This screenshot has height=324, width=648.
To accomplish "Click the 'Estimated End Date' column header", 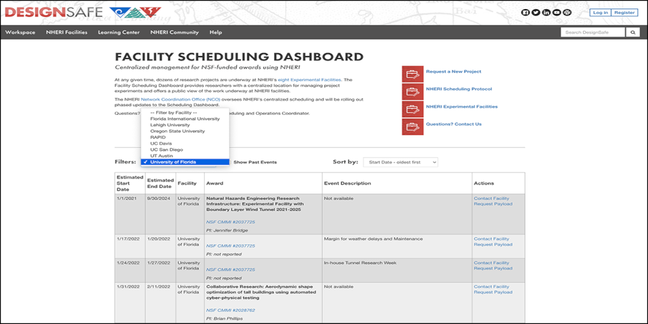I will pos(160,183).
